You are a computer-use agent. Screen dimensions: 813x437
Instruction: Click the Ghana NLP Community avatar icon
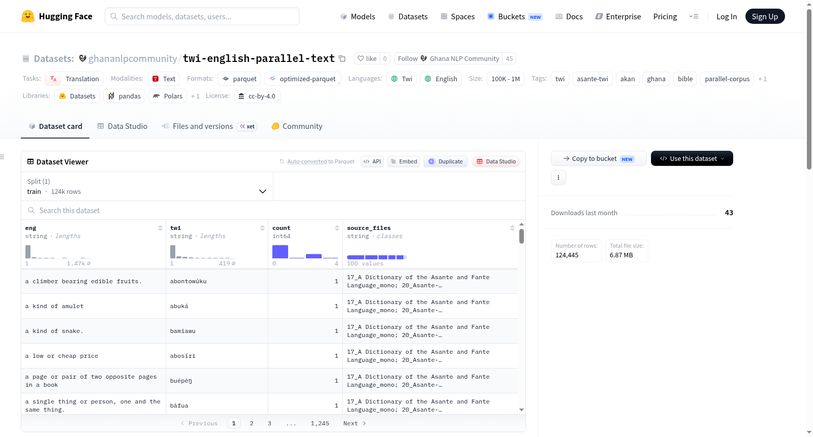(424, 58)
